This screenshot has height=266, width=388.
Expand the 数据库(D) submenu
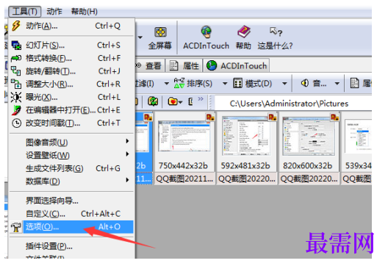coord(71,181)
